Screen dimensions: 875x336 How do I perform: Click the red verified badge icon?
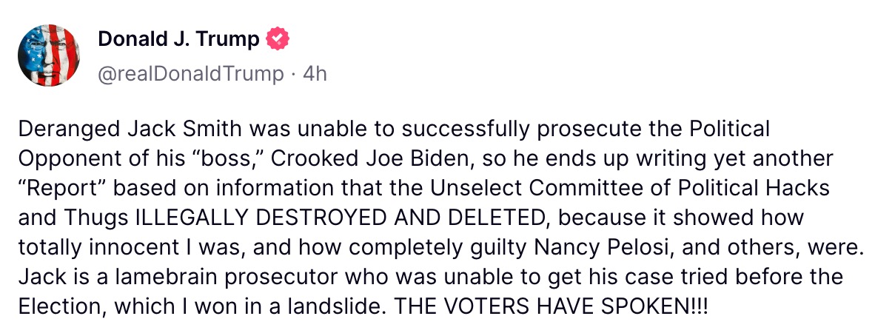pyautogui.click(x=278, y=39)
